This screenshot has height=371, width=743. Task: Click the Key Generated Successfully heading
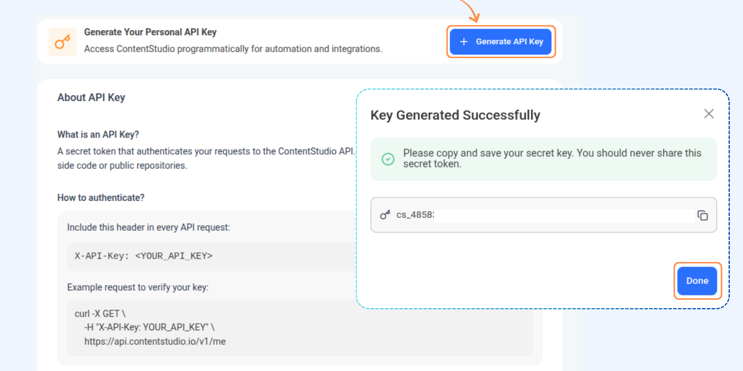pyautogui.click(x=455, y=115)
